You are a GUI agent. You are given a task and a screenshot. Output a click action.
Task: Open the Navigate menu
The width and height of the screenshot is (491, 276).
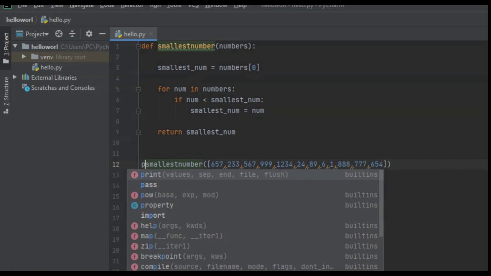pyautogui.click(x=82, y=5)
